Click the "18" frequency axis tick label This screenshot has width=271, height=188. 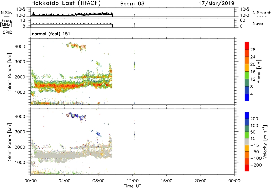[x=23, y=20]
